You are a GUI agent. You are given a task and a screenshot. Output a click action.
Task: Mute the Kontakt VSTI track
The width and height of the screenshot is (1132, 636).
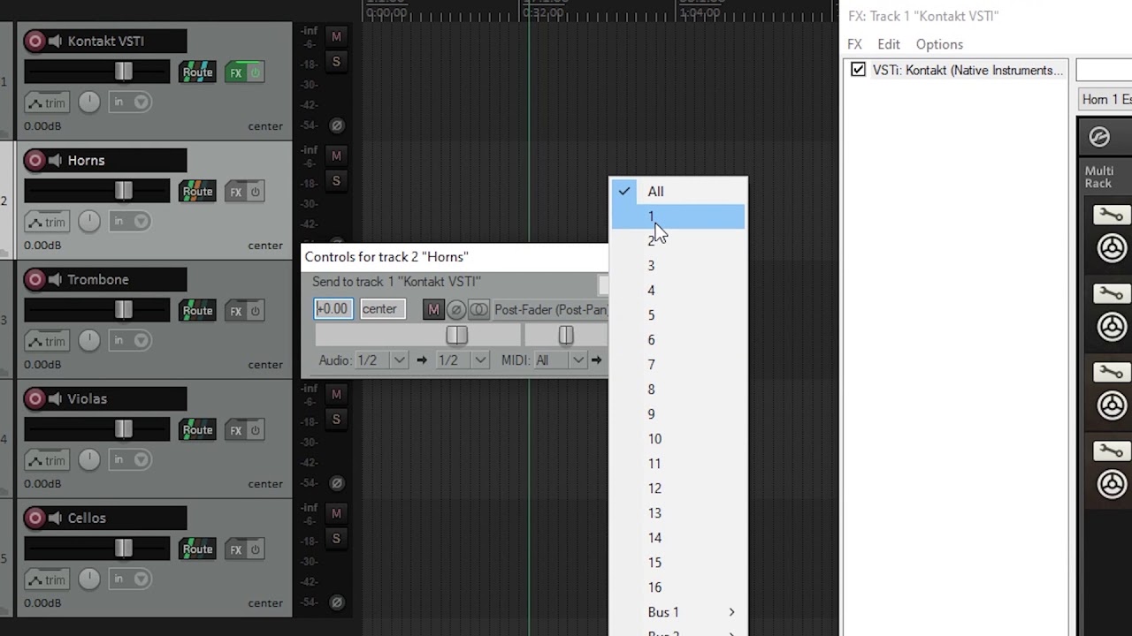336,36
